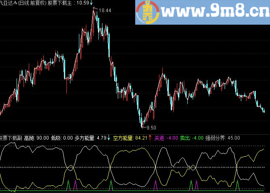Click the 高抛: 90.00 indicator label
270x193 pixels.
click(x=36, y=138)
